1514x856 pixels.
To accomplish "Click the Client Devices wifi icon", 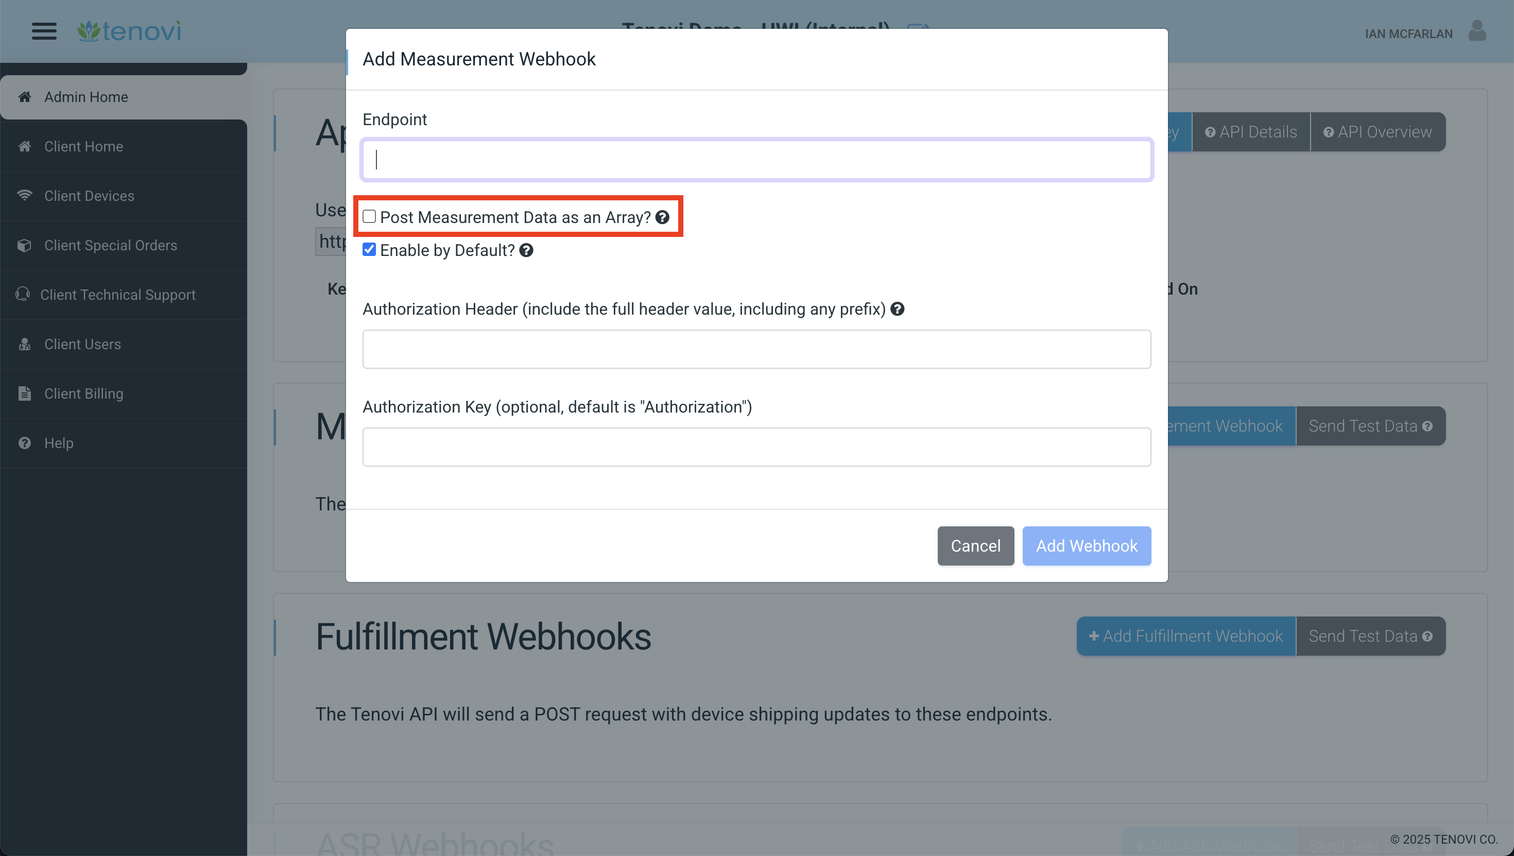I will [23, 195].
